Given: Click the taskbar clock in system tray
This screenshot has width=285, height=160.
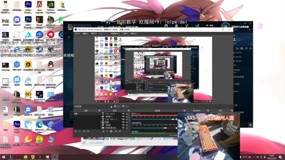Looking at the screenshot, I should tap(271, 157).
